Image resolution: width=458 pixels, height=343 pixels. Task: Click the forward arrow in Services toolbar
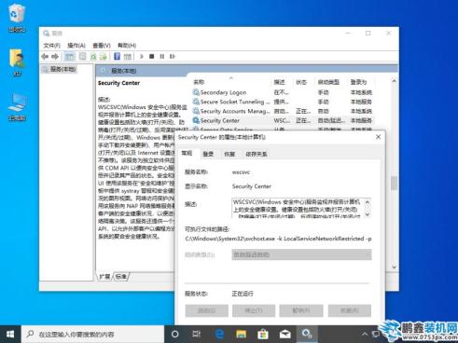55,56
